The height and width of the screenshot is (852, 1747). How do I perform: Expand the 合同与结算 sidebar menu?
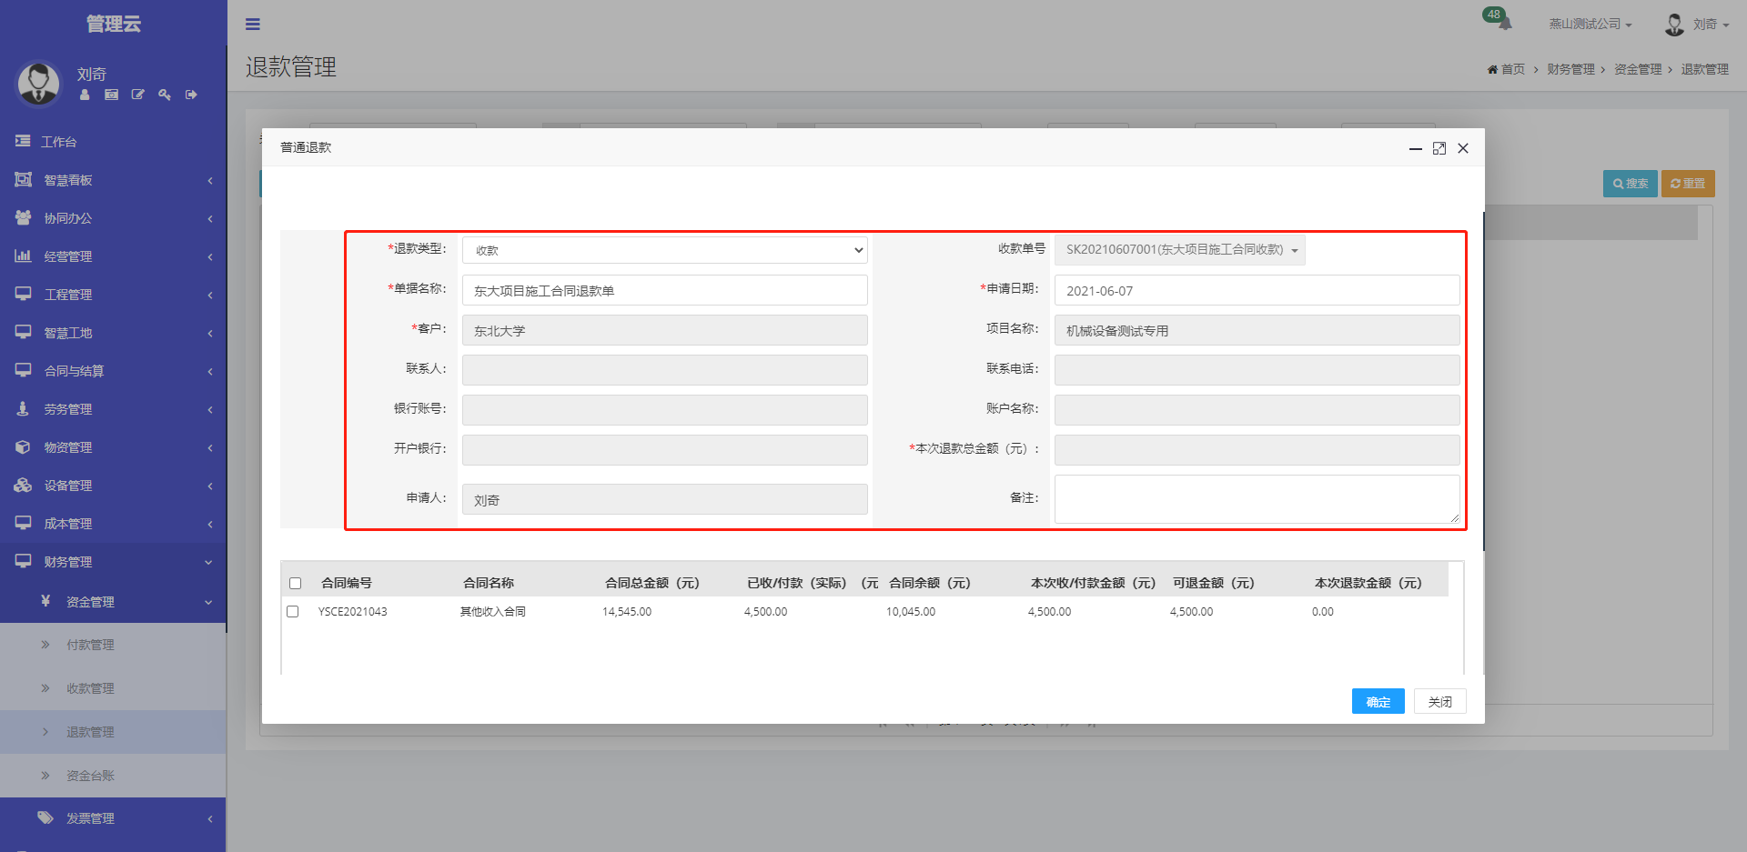point(113,371)
